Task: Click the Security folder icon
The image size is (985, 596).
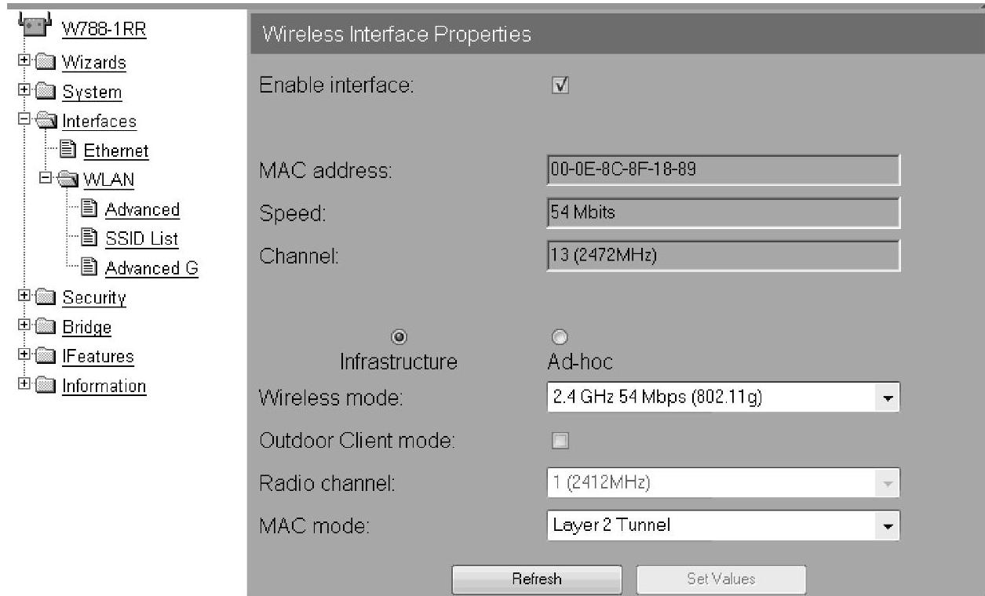Action: [42, 298]
